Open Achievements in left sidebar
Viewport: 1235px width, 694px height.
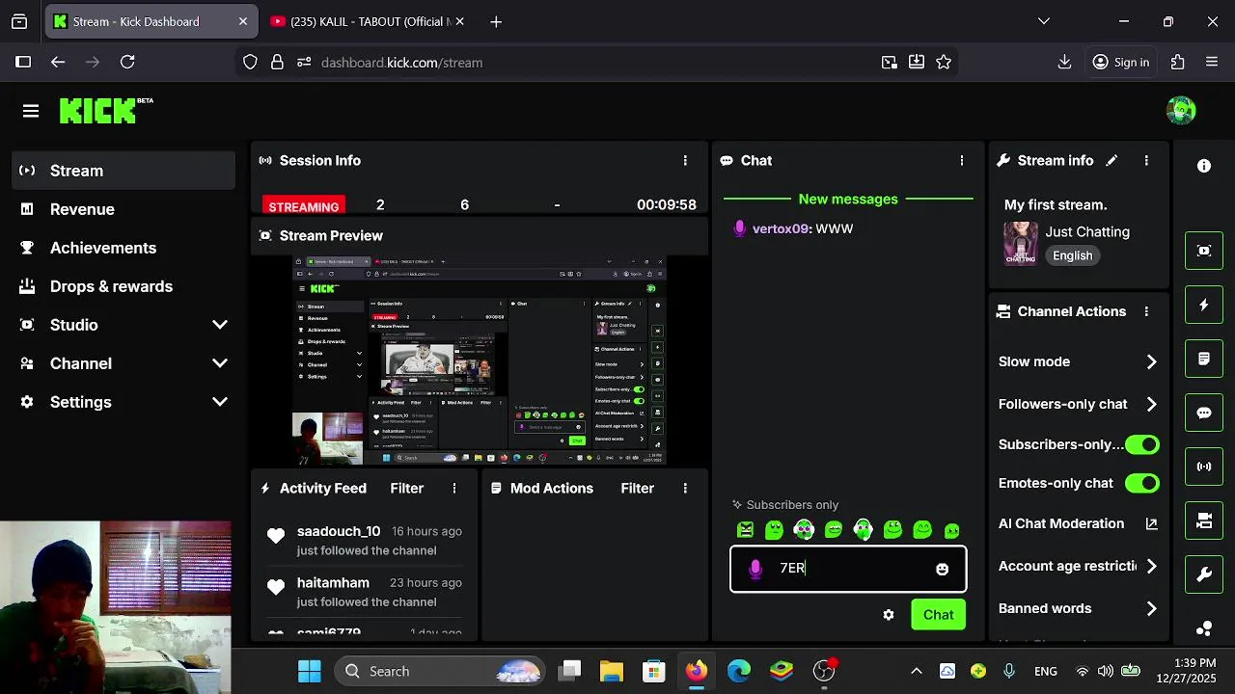(x=123, y=248)
